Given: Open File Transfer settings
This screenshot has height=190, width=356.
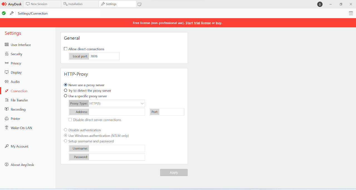Looking at the screenshot, I should (x=19, y=100).
